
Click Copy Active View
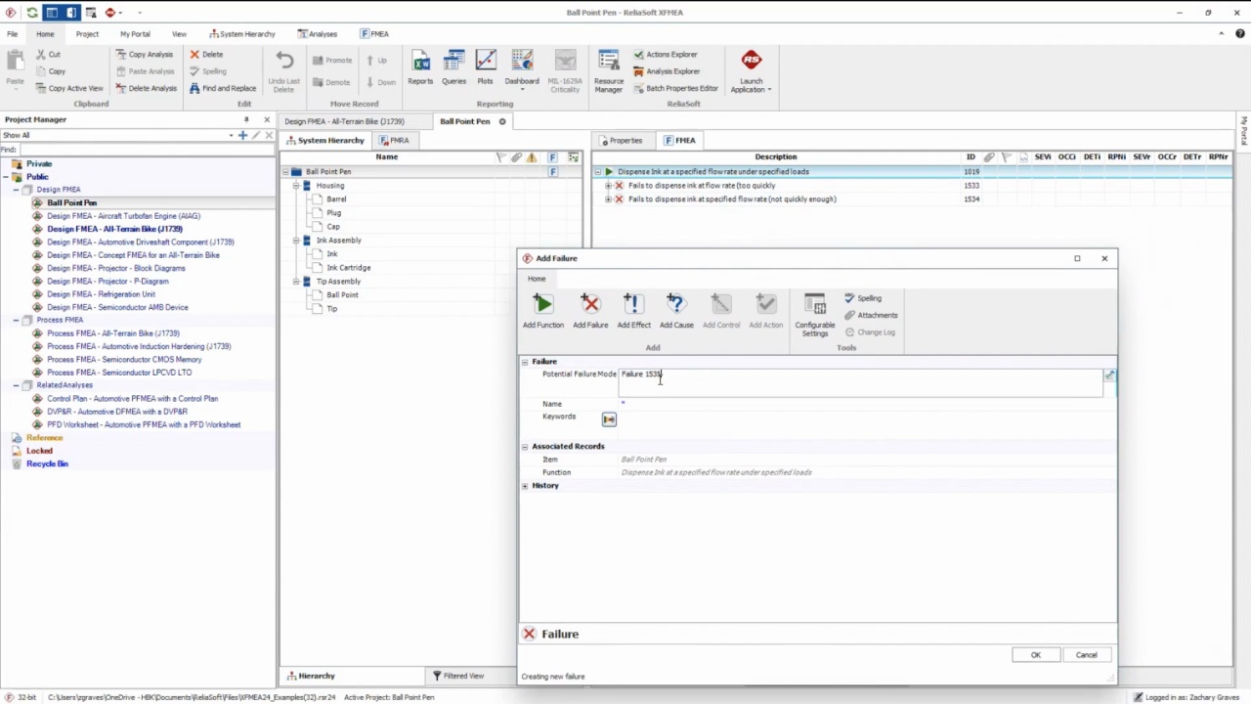pos(68,88)
